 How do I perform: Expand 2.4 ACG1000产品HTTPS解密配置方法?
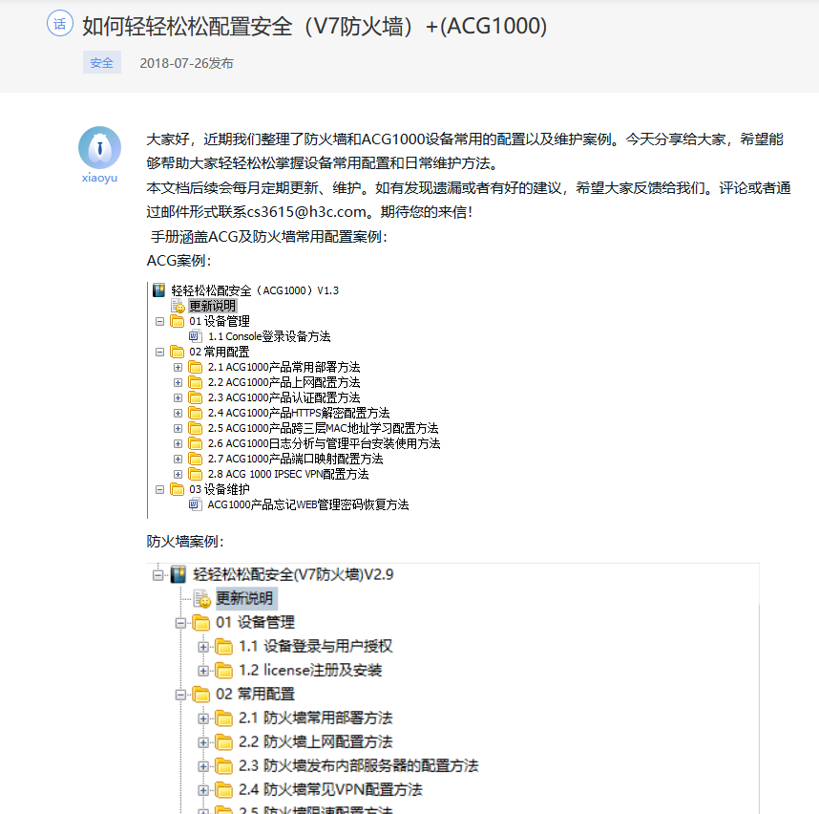178,414
